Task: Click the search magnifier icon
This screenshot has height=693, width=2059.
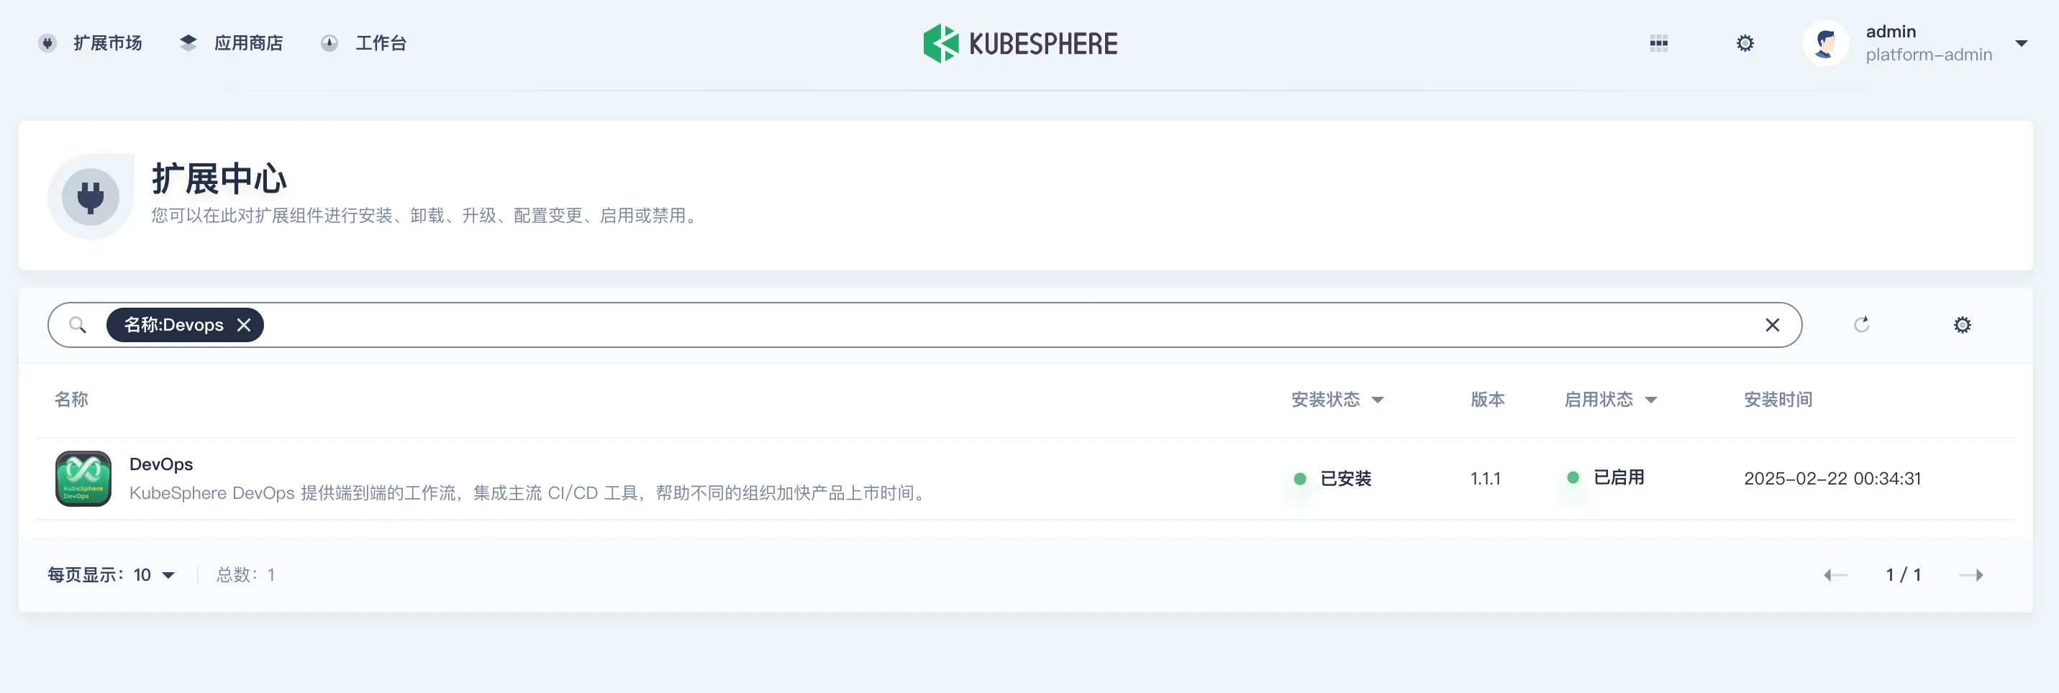Action: point(78,325)
